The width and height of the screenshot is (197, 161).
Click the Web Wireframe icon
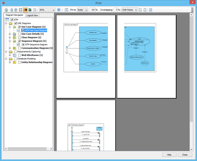click(x=15, y=55)
